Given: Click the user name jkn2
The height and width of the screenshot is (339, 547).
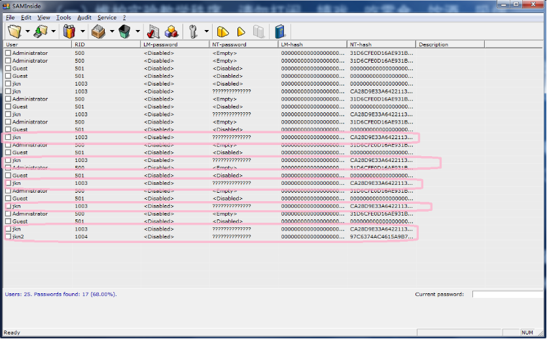Looking at the screenshot, I should pos(18,236).
